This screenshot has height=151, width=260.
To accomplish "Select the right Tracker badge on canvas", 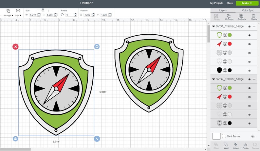I will point(149,73).
